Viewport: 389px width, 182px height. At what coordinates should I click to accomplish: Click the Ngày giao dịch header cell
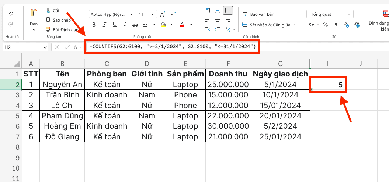click(280, 74)
